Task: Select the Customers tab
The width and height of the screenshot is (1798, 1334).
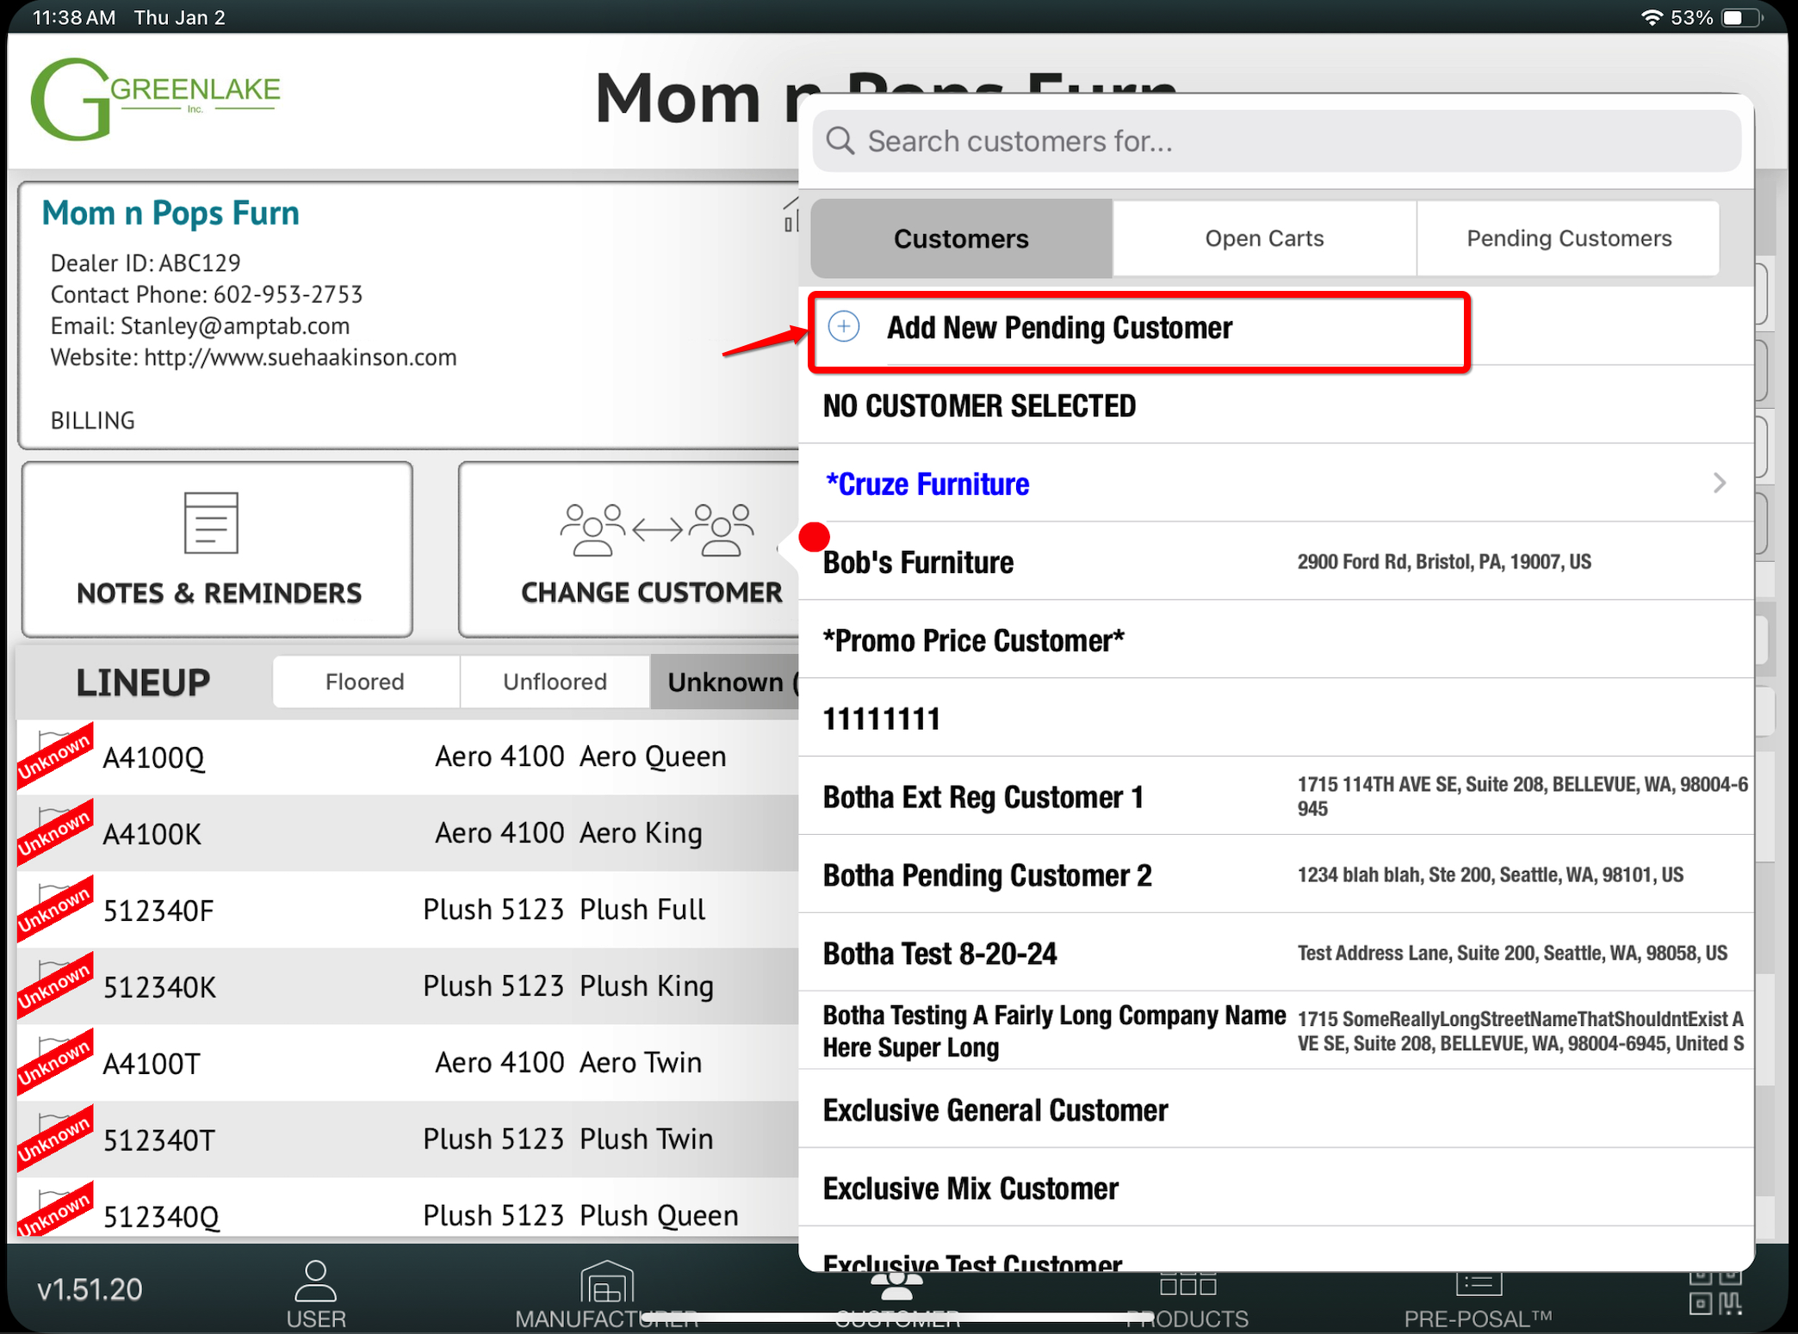Action: [x=961, y=238]
